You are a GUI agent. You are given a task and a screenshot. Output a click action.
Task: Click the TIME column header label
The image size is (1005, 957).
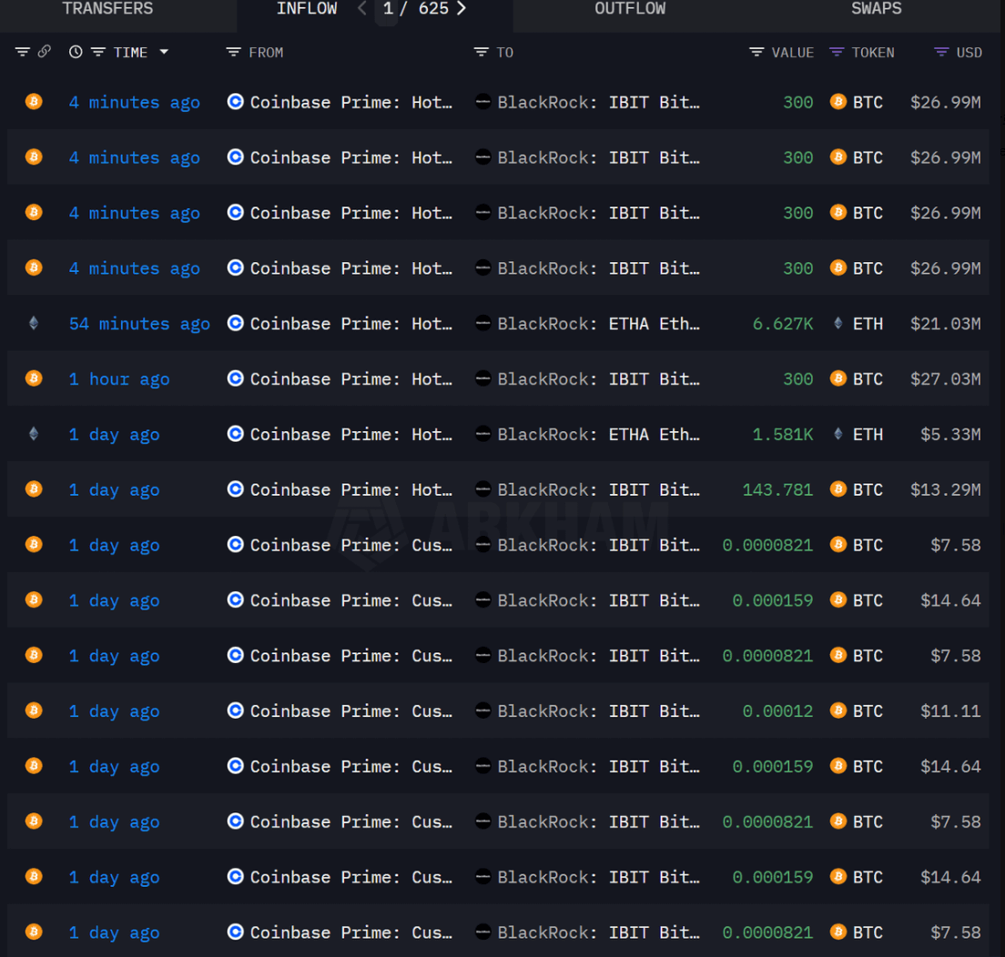(x=131, y=53)
